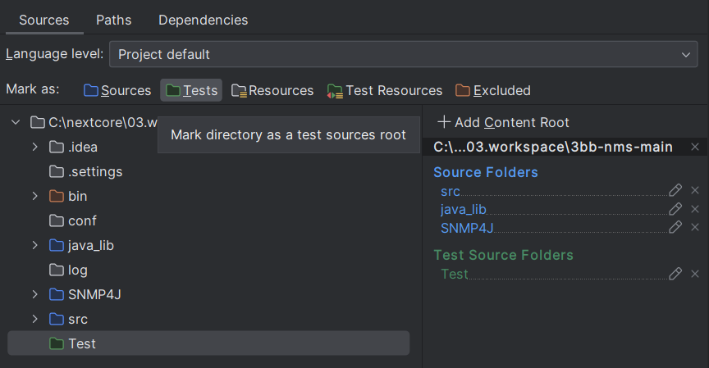
Task: Mark directory as Excluded
Action: coord(493,90)
